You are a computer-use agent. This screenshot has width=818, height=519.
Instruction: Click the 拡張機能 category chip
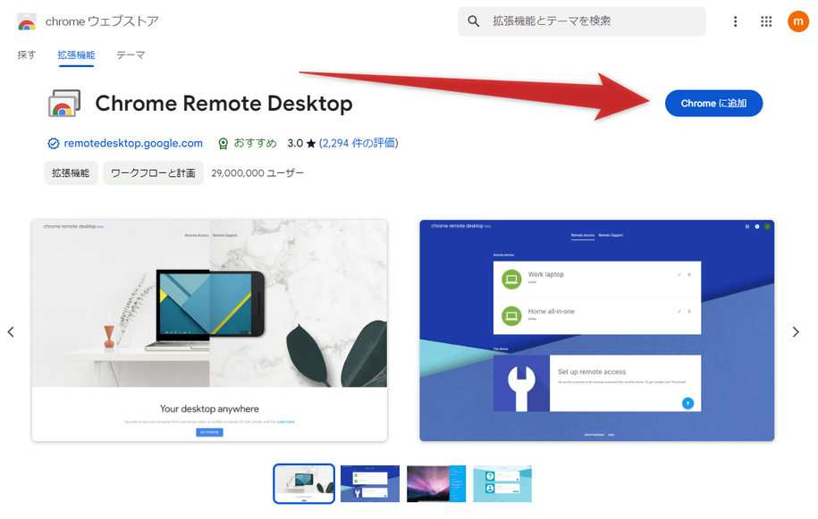pos(71,173)
